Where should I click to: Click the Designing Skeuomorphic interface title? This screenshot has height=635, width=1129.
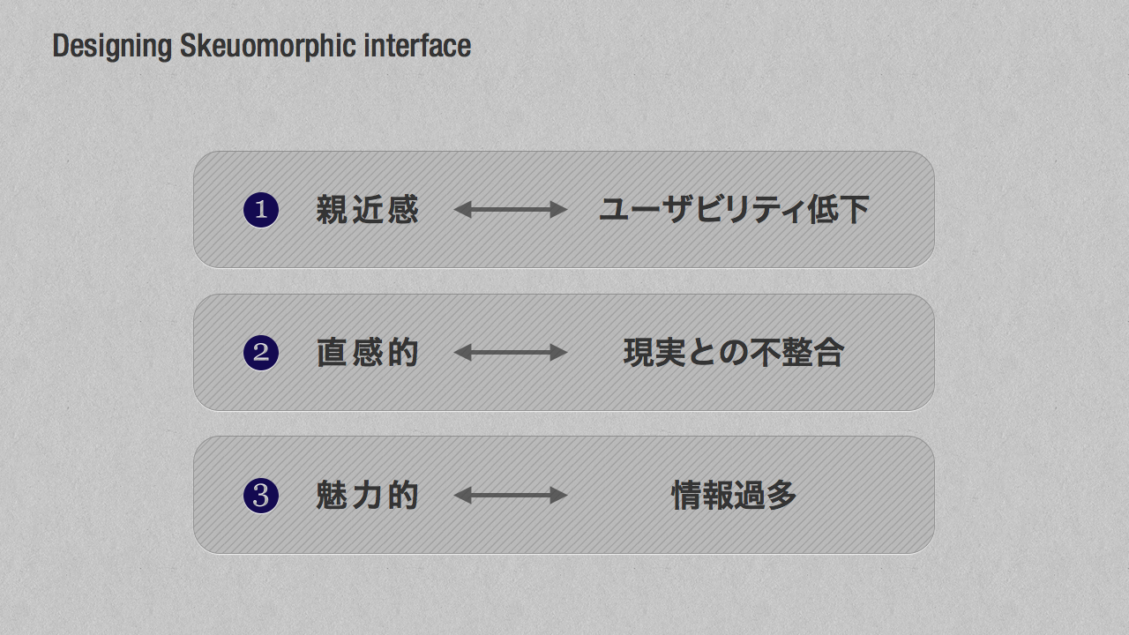(262, 46)
